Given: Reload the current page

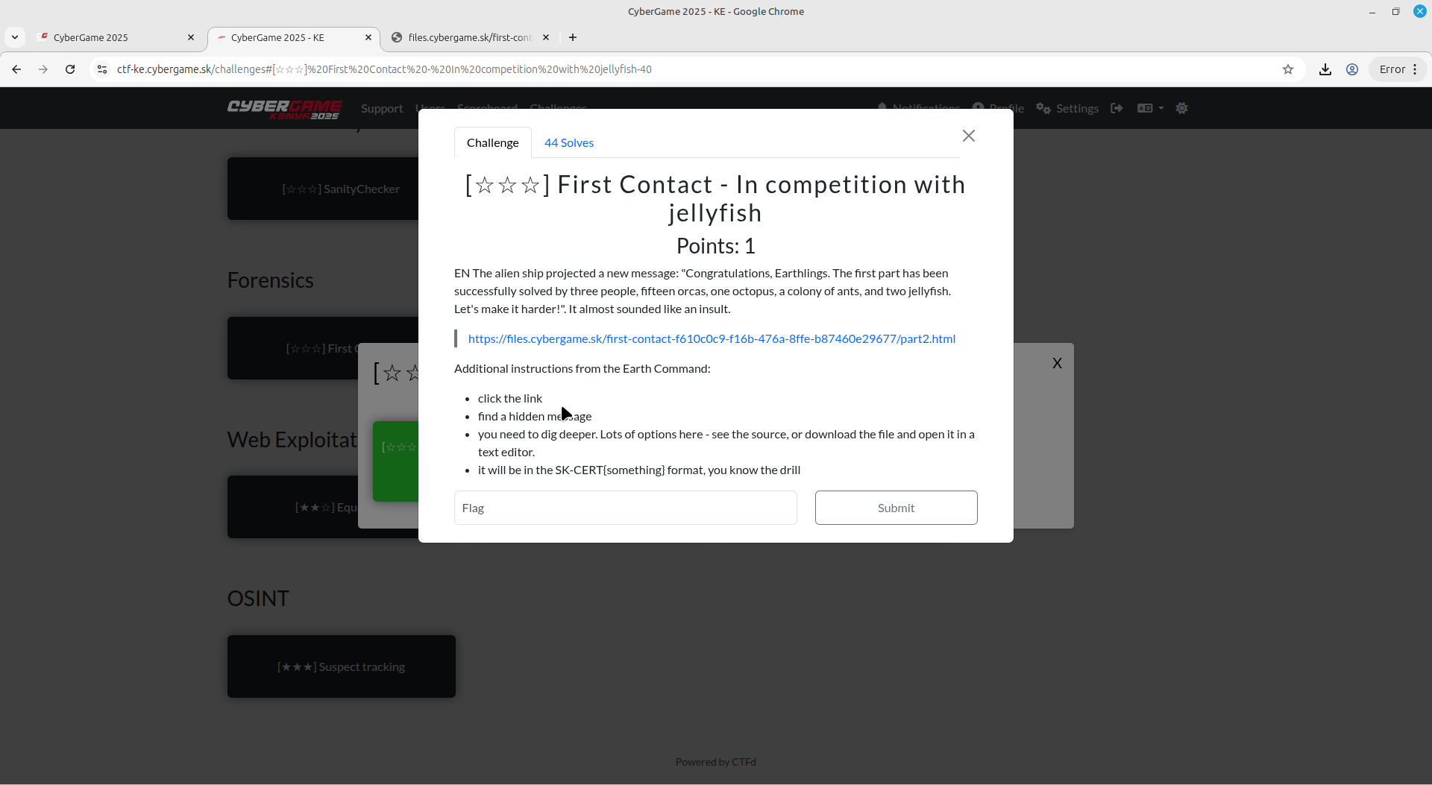Looking at the screenshot, I should [x=70, y=69].
